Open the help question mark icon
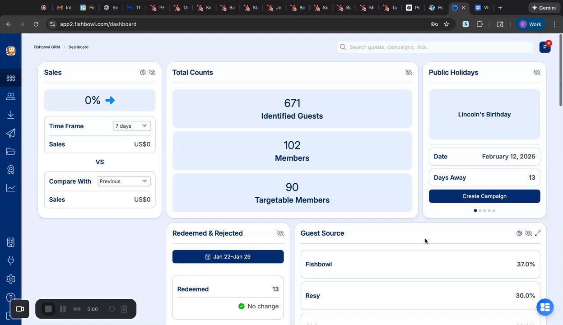 11,297
